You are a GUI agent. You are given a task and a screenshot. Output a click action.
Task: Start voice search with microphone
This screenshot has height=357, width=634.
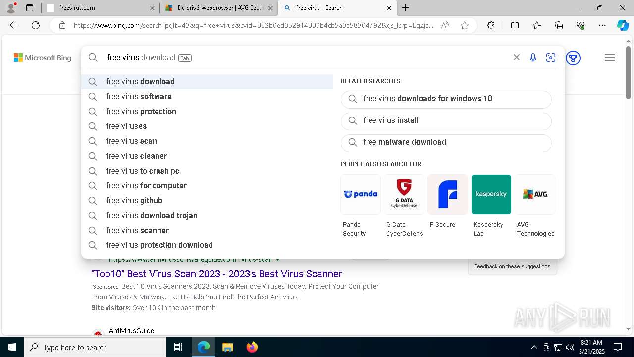click(x=533, y=58)
